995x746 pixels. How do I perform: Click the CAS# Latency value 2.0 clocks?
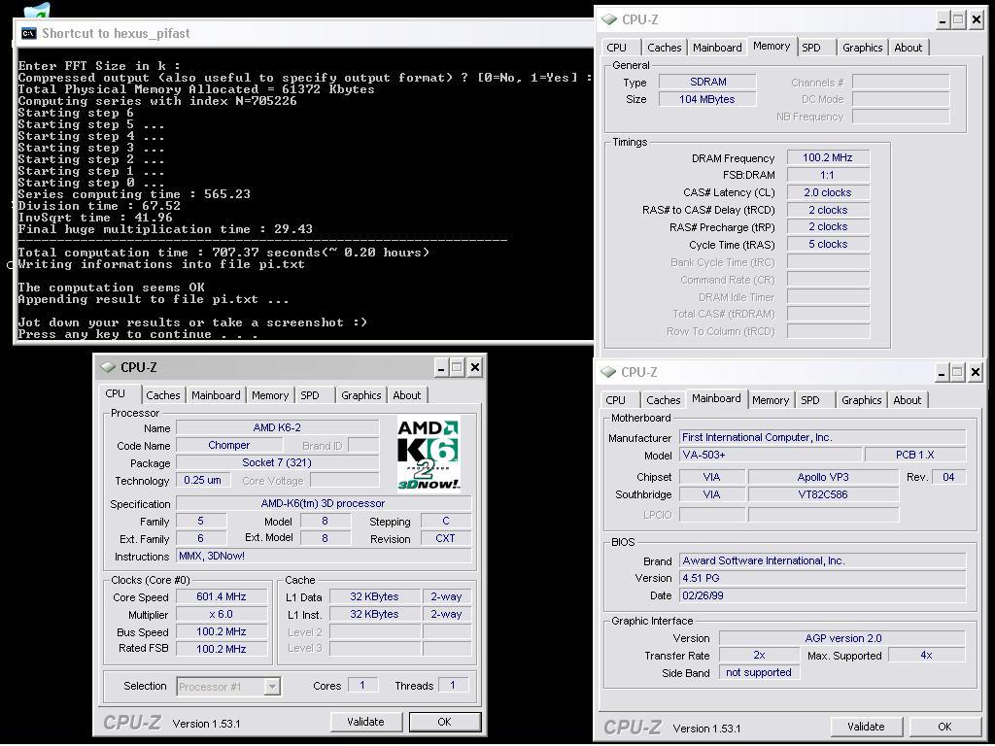(x=828, y=193)
